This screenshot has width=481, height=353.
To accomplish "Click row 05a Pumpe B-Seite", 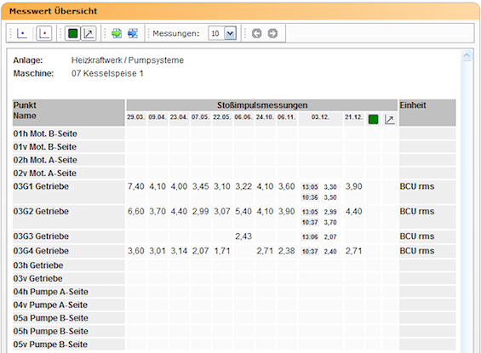I will pos(234,318).
